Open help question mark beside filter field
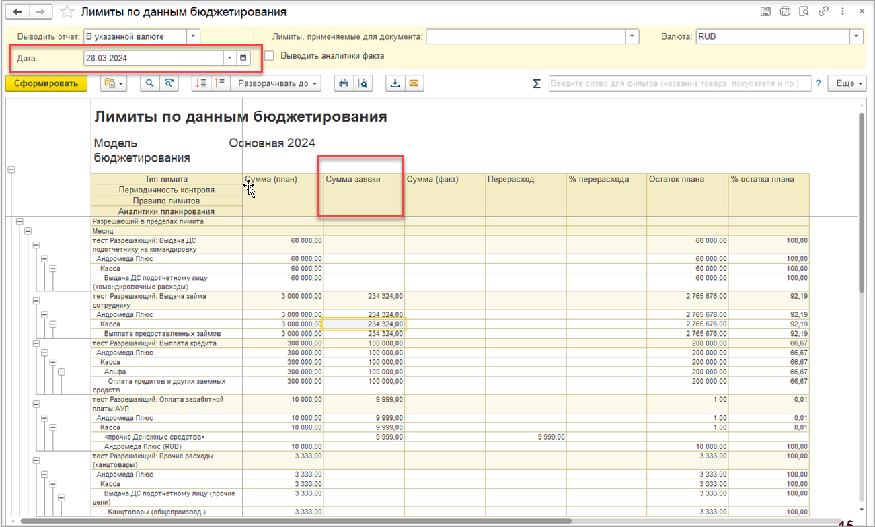The height and width of the screenshot is (527, 875). [x=819, y=83]
